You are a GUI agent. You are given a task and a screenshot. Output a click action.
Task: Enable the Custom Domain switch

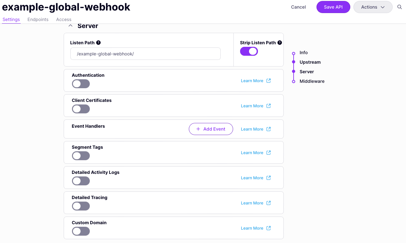click(81, 231)
